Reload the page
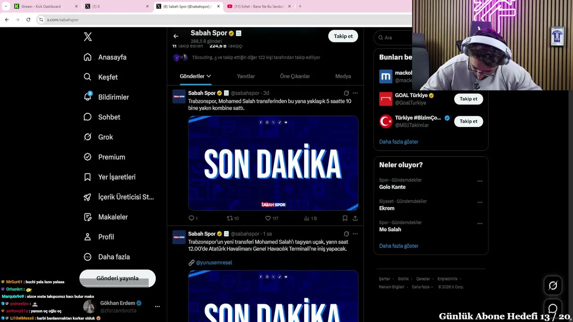This screenshot has width=573, height=322. 28,20
